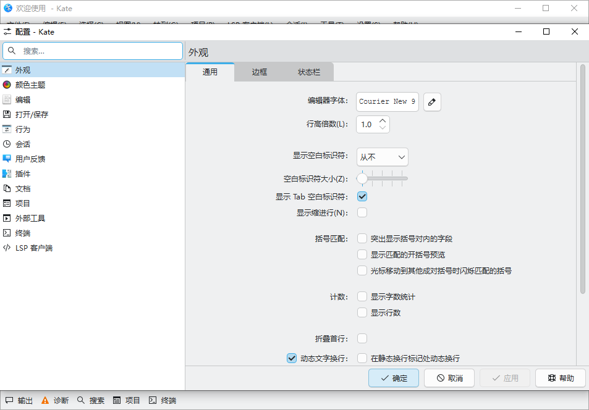
Task: Click the pencil icon to edit editor font
Action: click(x=432, y=102)
